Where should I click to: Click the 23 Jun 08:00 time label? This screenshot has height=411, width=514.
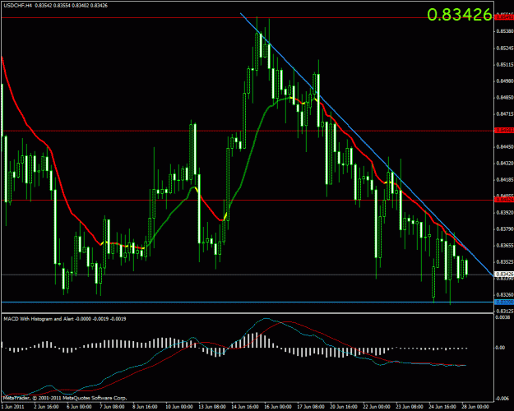coord(408,407)
